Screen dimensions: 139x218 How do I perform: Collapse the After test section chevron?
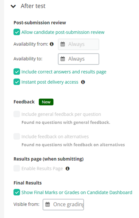point(13,6)
